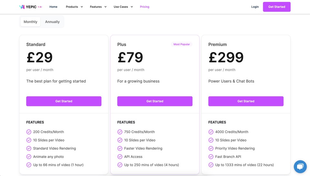This screenshot has height=176, width=310.
Task: Click checkmark icon beside API Access
Action: click(x=120, y=157)
